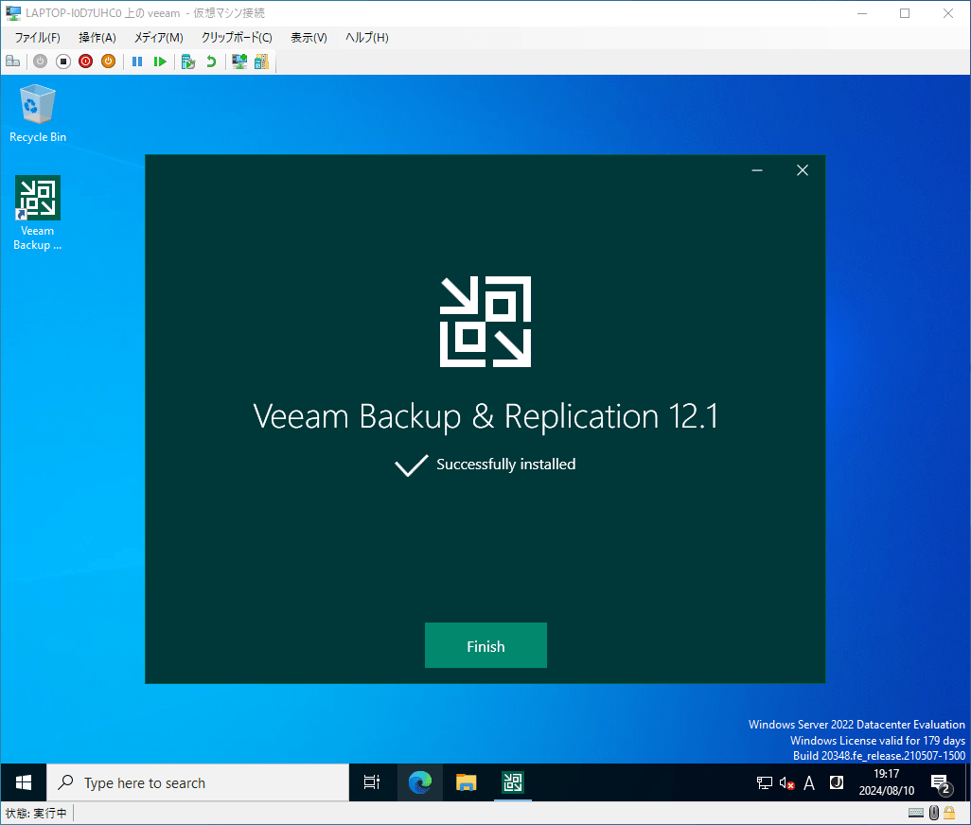
Task: Click the Finish button in the Veeam installer
Action: pyautogui.click(x=485, y=645)
